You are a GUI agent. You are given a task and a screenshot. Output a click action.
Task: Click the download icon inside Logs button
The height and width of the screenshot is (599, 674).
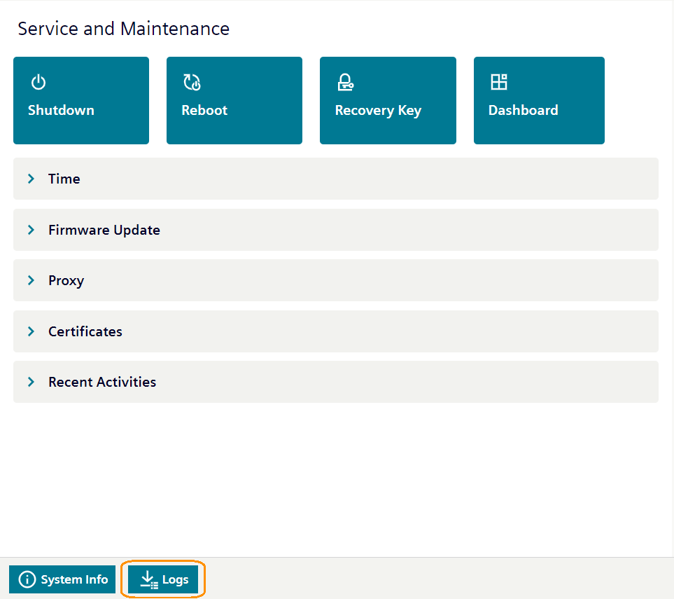click(148, 579)
